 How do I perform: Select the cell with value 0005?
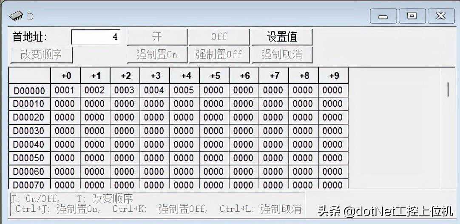pos(184,90)
